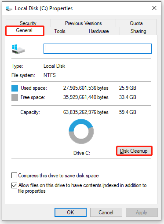
Task: Open the Previous Versions tab
Action: pyautogui.click(x=83, y=23)
